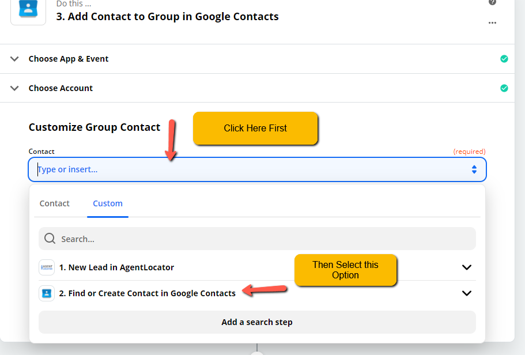Image resolution: width=525 pixels, height=355 pixels.
Task: Click Google Contacts icon beside step 2
Action: pos(47,293)
